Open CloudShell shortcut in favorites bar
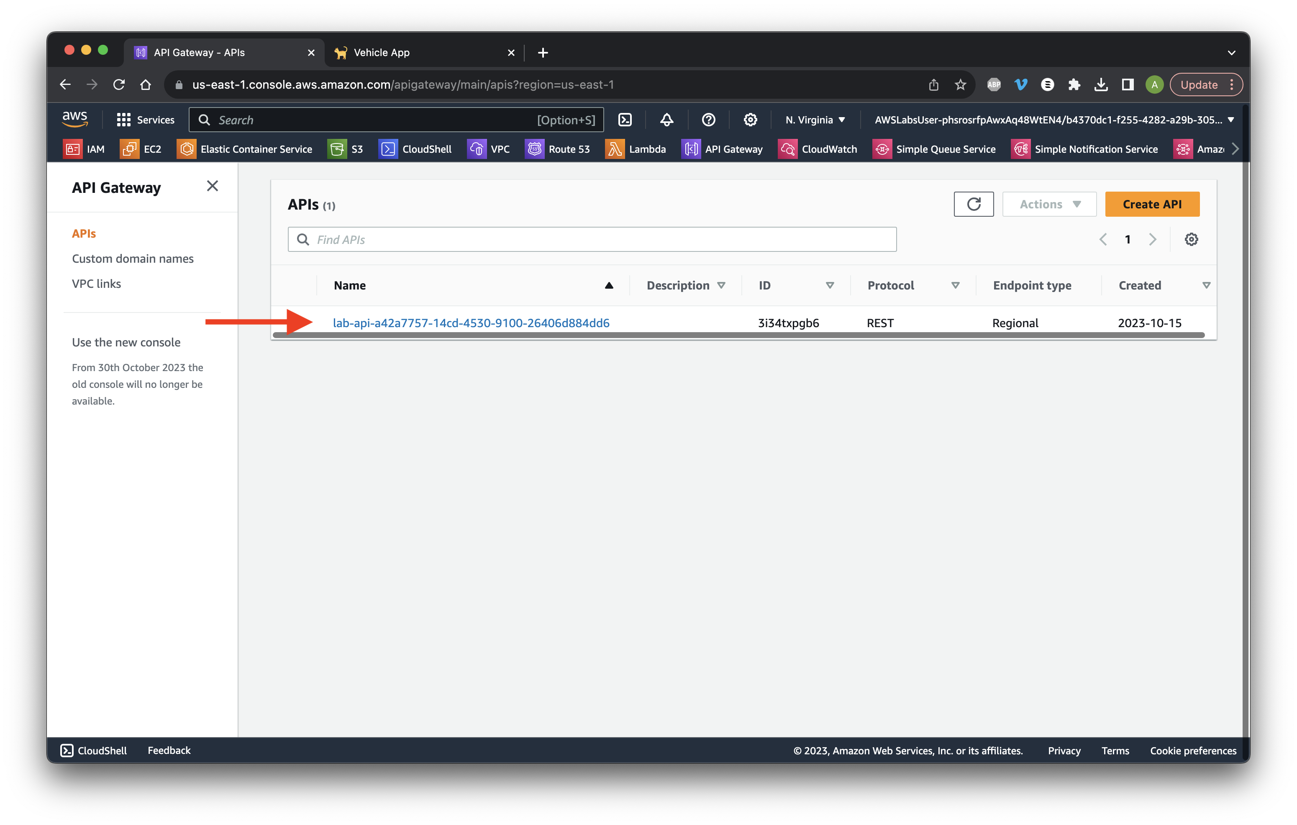Image resolution: width=1297 pixels, height=825 pixels. (x=415, y=149)
